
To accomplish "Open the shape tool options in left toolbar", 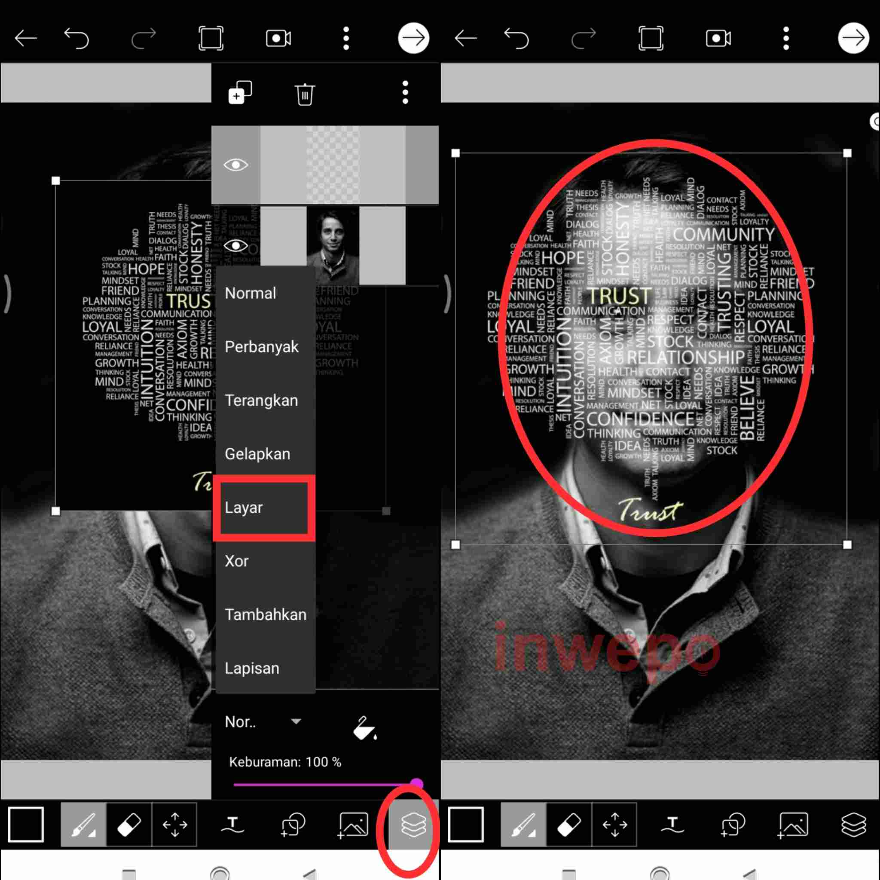I will 293,824.
